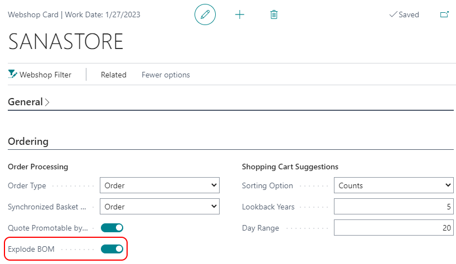The height and width of the screenshot is (264, 456).
Task: Click the Day Range field
Action: [x=394, y=228]
